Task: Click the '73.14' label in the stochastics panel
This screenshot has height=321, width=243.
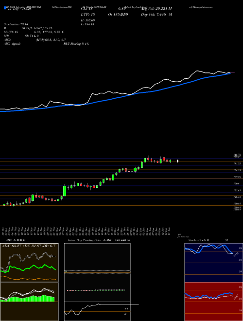Action: (x=236, y=254)
